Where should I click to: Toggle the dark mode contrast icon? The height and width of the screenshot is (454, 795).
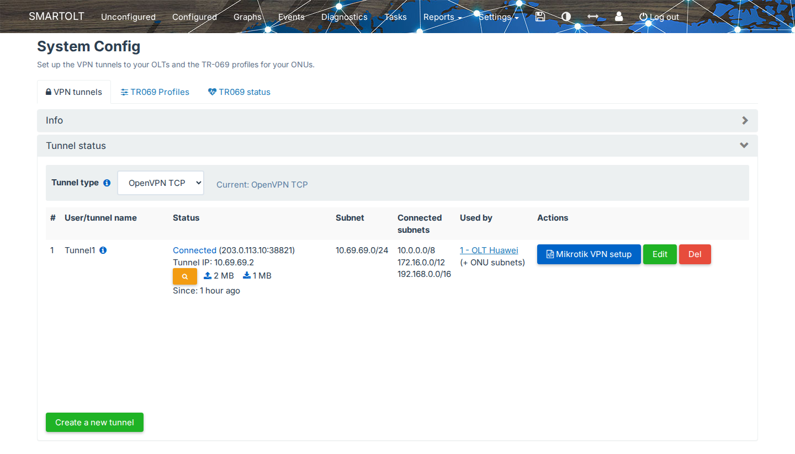(x=566, y=17)
